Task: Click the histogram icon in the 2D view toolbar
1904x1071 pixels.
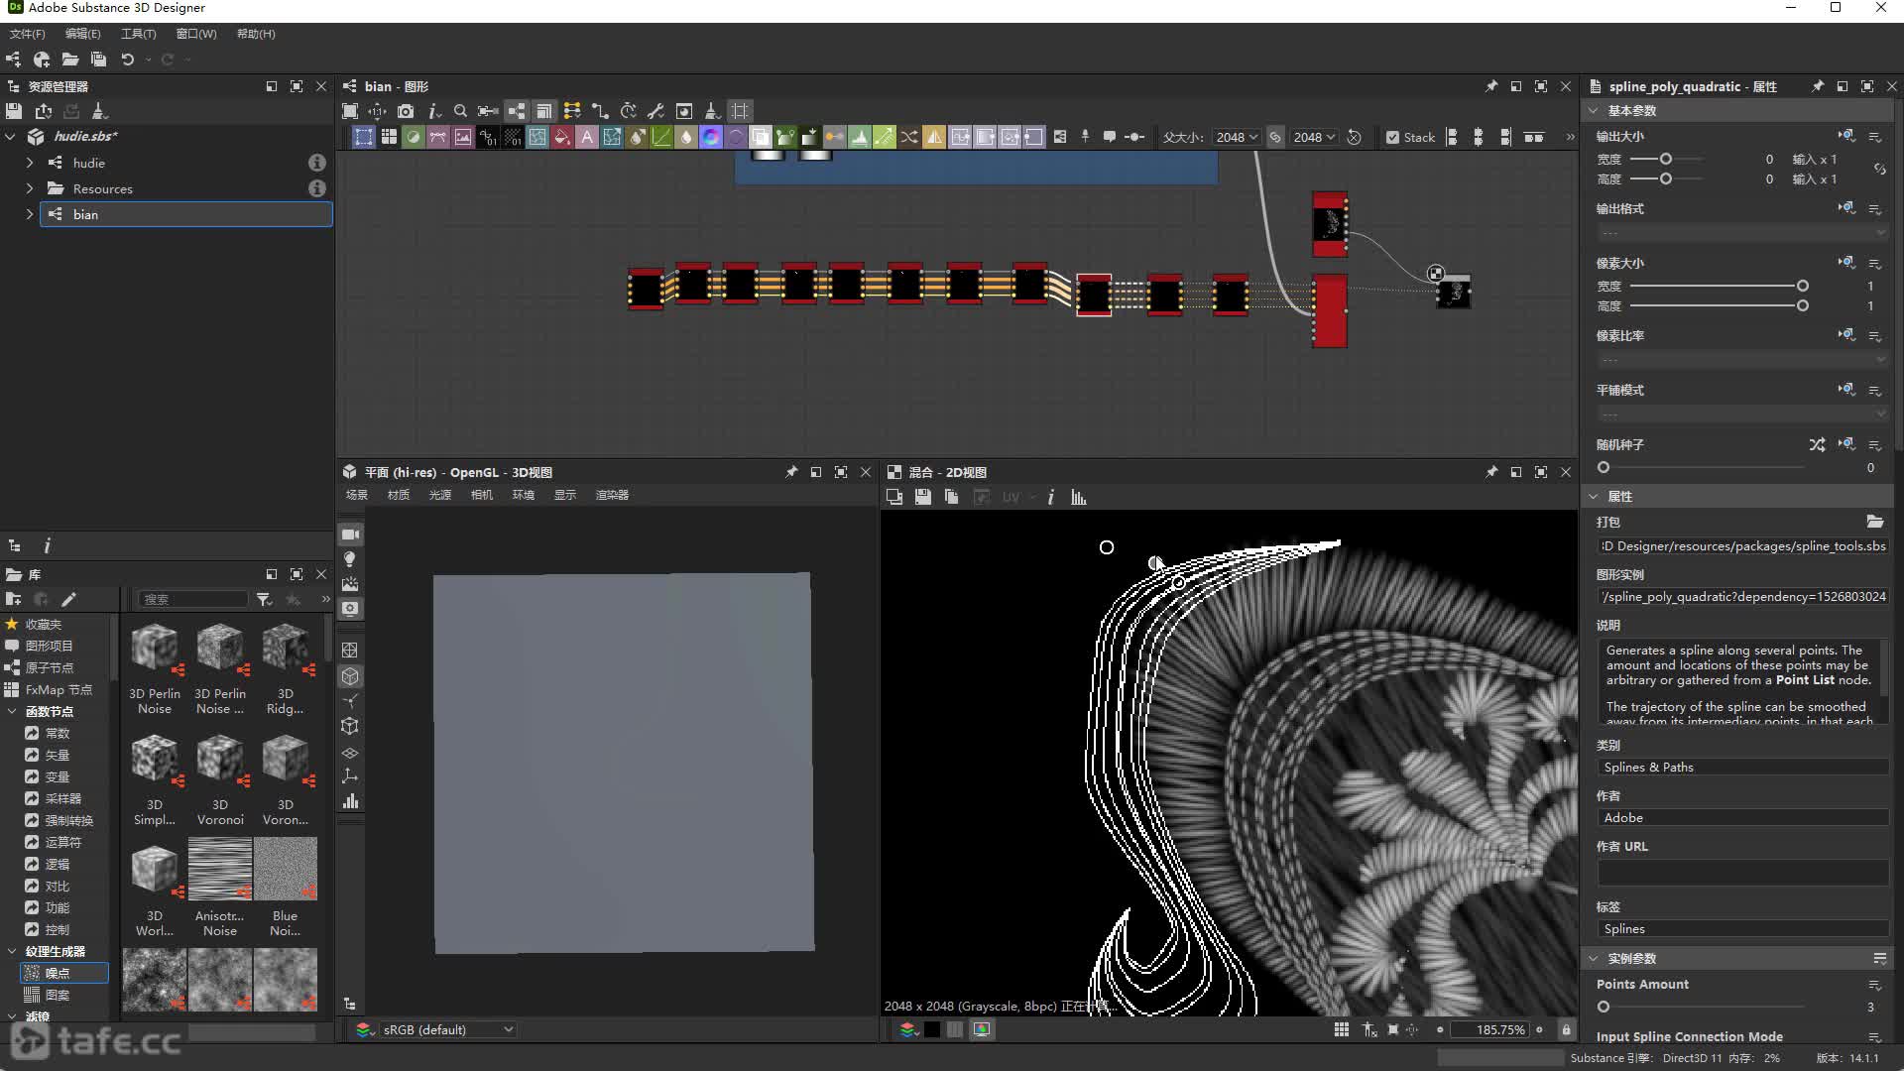Action: (1079, 498)
